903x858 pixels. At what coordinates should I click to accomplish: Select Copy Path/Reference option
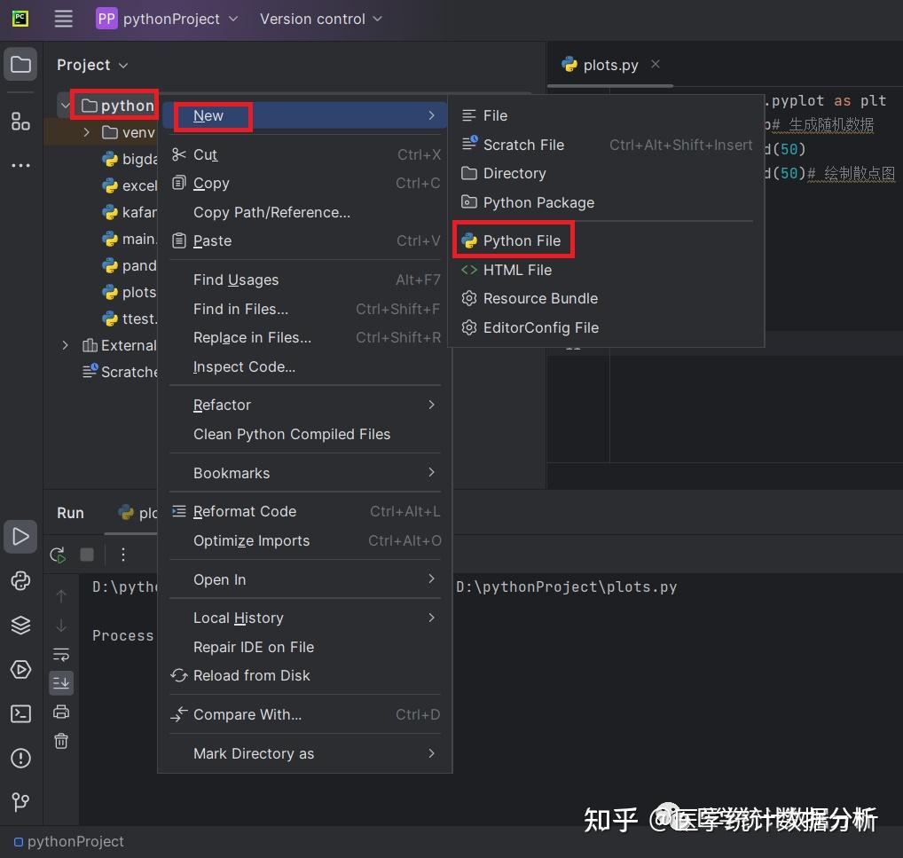point(305,212)
